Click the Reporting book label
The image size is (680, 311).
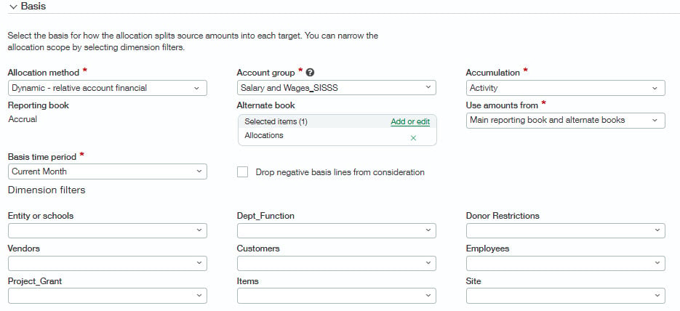[x=38, y=105]
